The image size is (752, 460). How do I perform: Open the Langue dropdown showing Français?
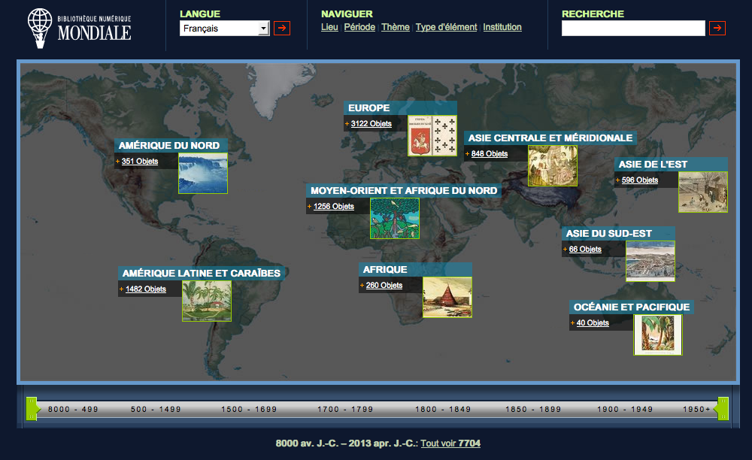224,29
